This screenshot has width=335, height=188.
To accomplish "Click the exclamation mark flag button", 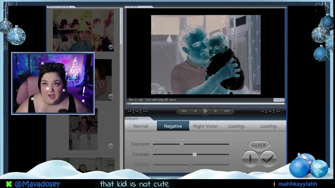I will 250,159.
